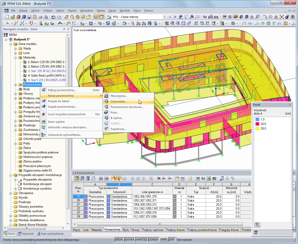This screenshot has width=298, height=244.
Task: Toggle the table display toolbar button
Action: [102, 17]
